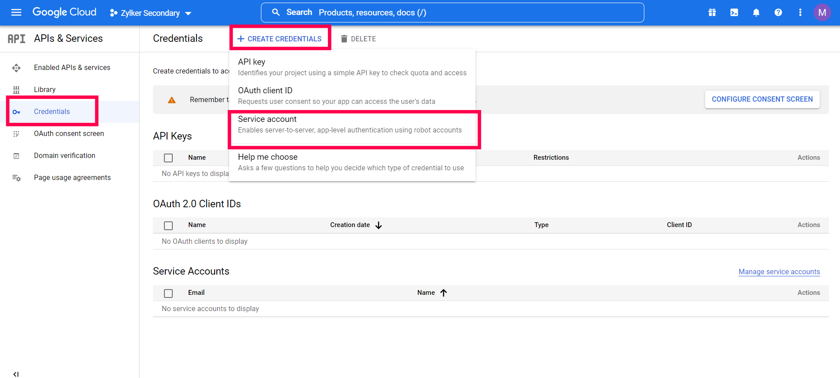This screenshot has width=840, height=378.
Task: Select Credentials in the sidebar
Action: tap(52, 111)
